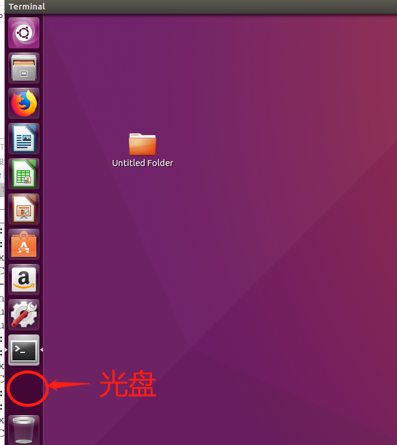Screen dimensions: 397x445
Task: Switch to the Terminal launcher icon
Action: [x=24, y=350]
